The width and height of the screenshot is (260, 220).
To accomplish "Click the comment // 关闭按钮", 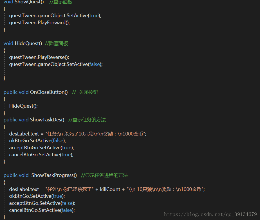I will [85, 92].
